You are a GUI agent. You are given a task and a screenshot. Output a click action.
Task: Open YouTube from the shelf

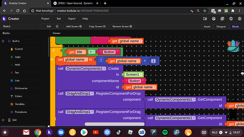(x=95, y=132)
